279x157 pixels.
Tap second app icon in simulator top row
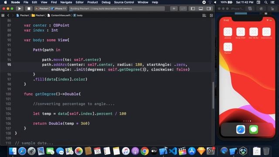pyautogui.click(x=241, y=32)
